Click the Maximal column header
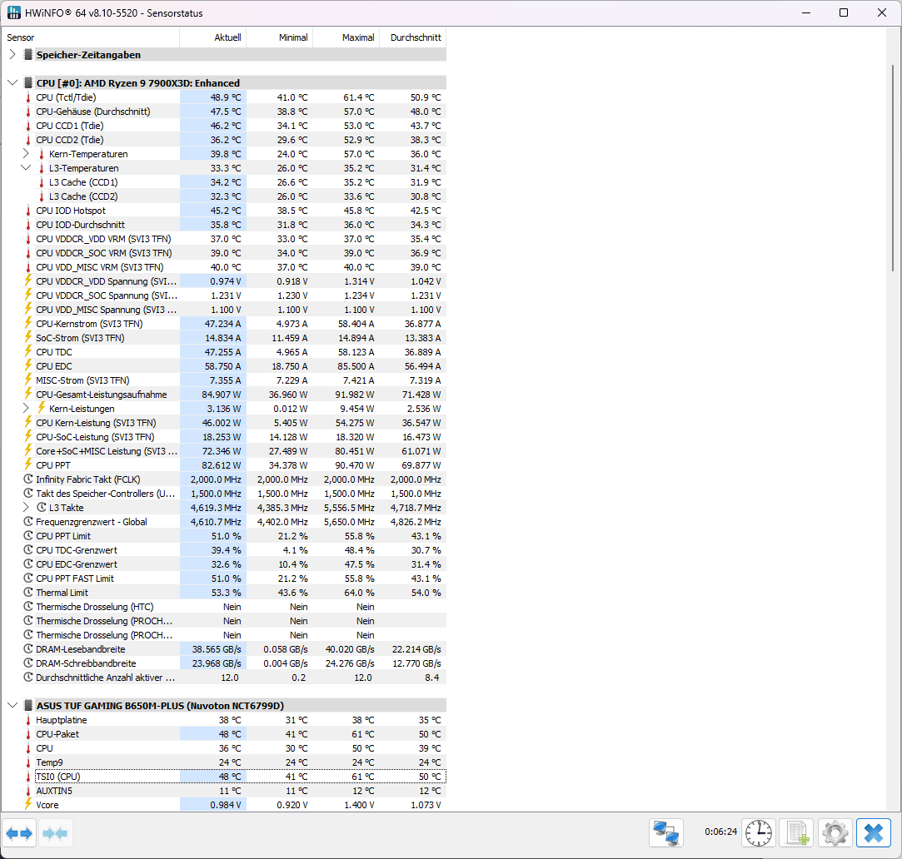 coord(346,37)
